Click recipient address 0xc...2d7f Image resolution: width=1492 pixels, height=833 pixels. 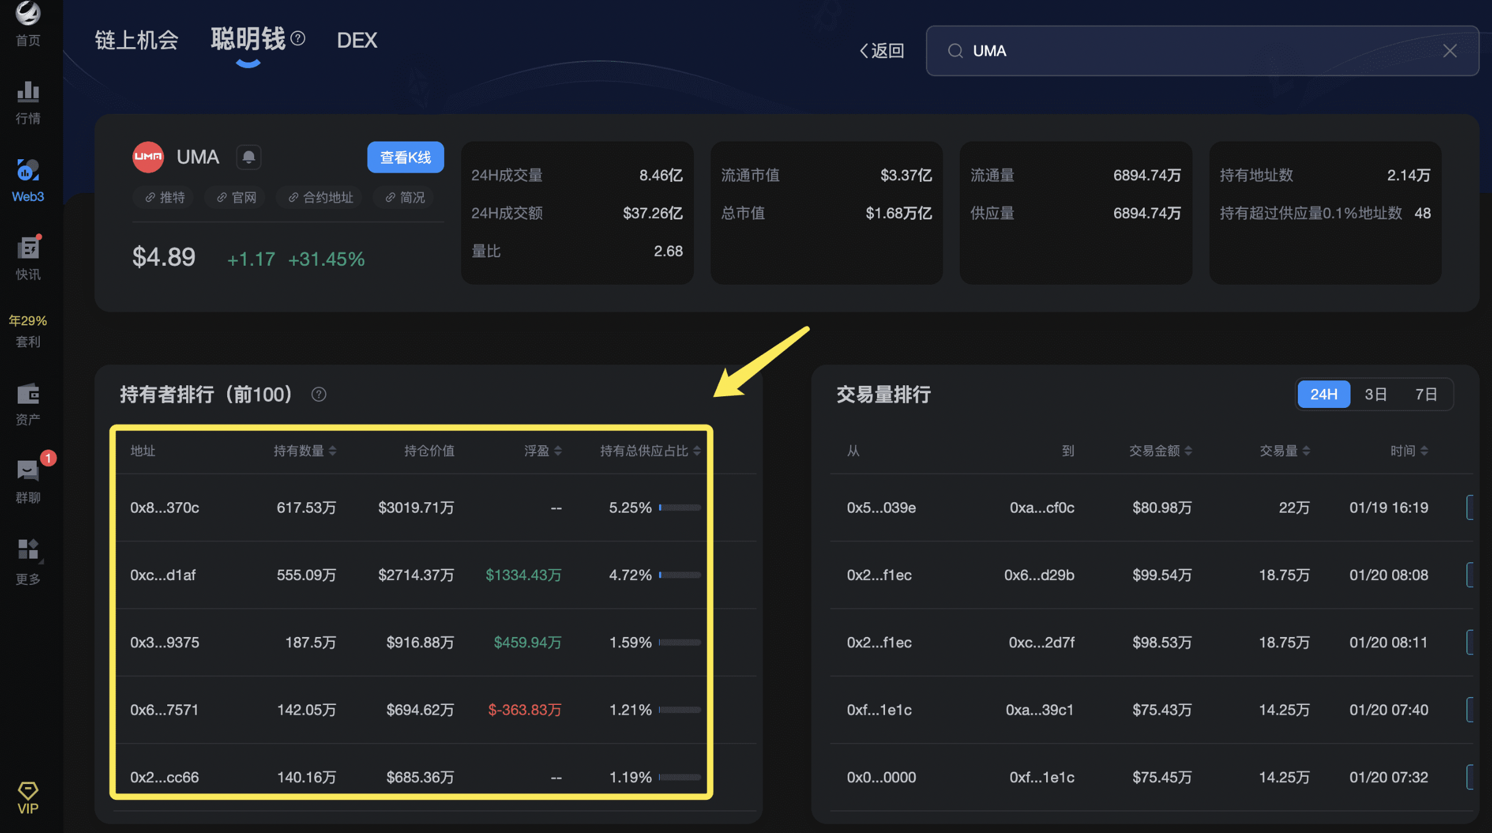point(1041,643)
